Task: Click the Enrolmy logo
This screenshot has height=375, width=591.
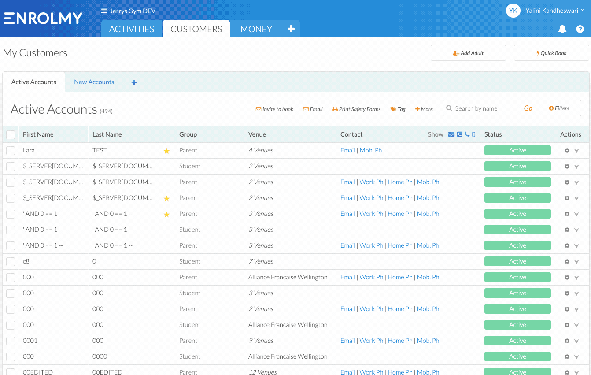Action: (43, 18)
